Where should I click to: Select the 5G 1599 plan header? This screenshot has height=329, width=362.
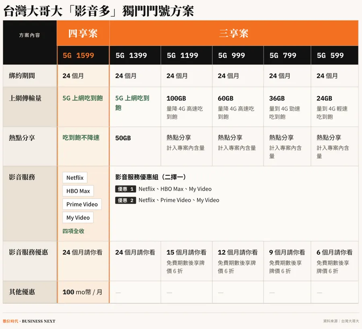click(x=83, y=56)
